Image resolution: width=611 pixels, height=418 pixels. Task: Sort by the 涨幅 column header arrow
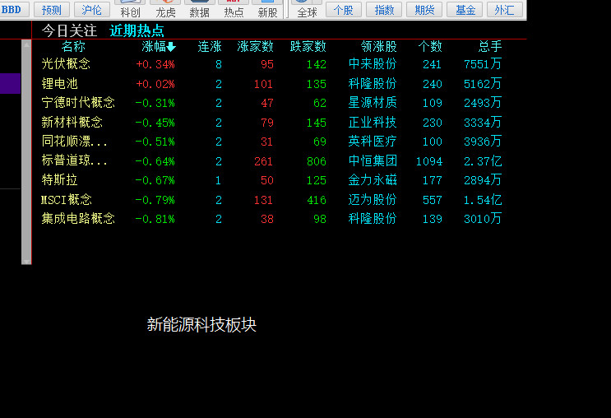pos(171,47)
